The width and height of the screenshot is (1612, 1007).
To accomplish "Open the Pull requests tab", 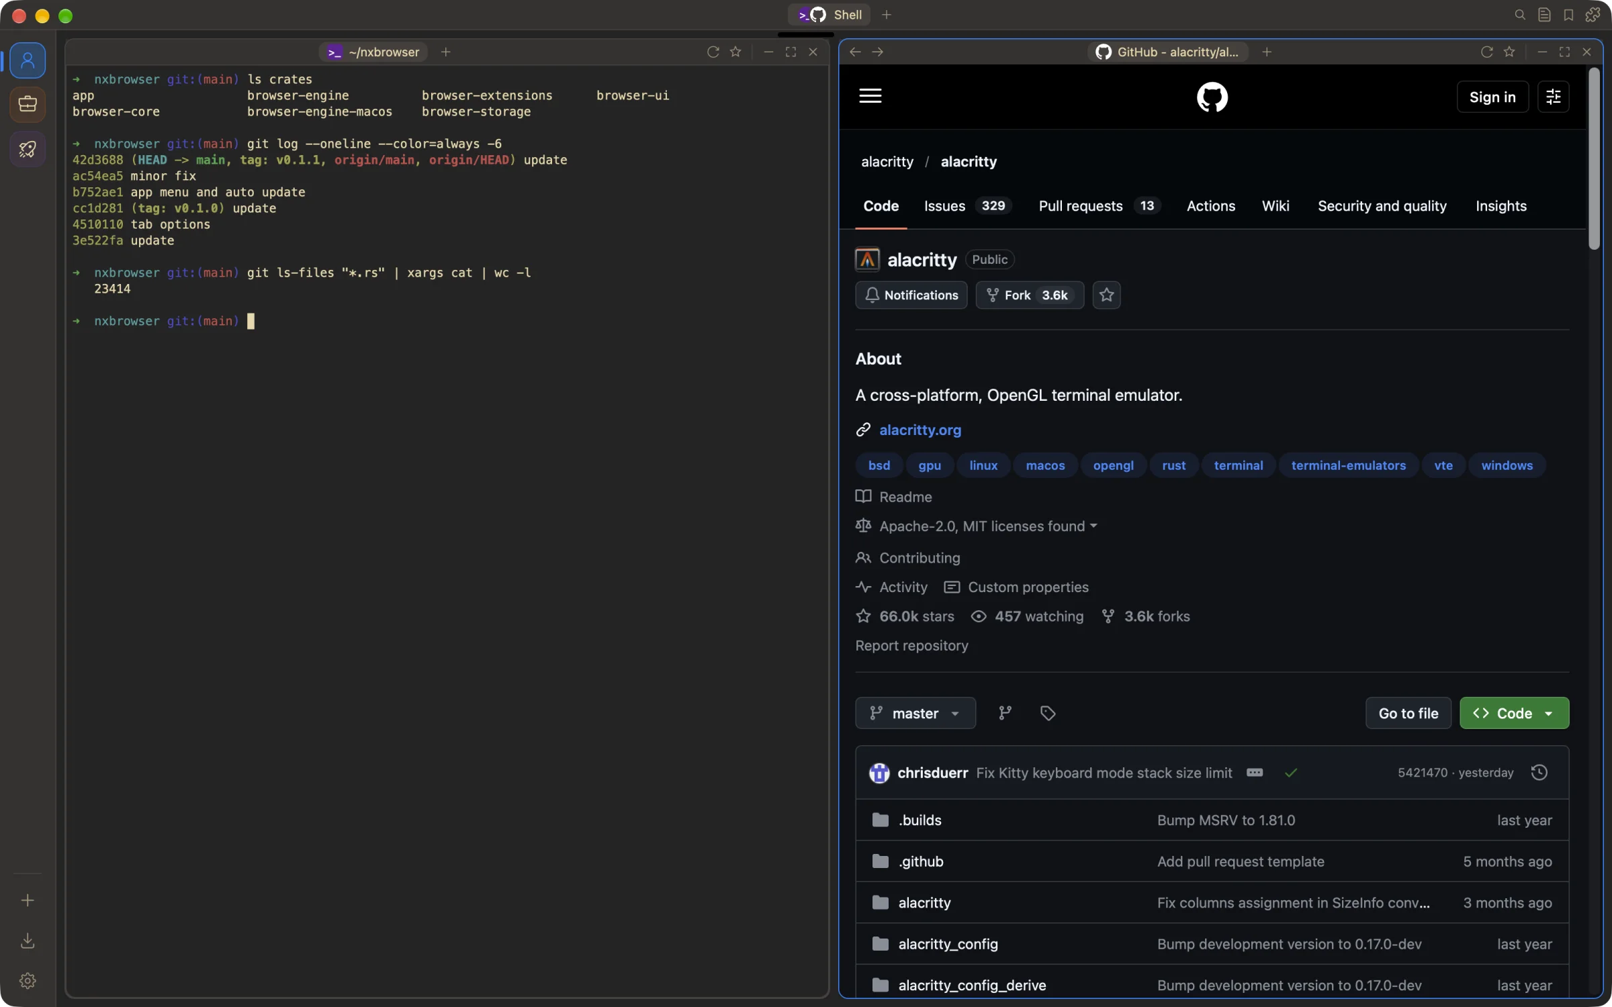I will [x=1100, y=206].
